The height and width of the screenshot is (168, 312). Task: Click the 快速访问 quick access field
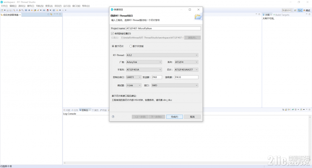coord(287,10)
